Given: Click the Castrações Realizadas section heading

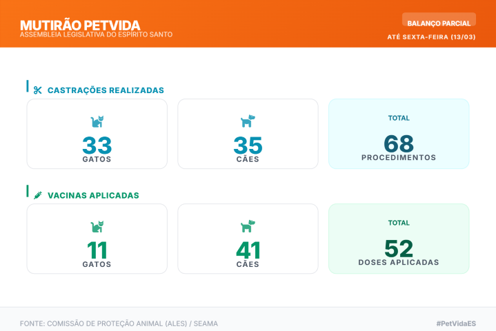Looking at the screenshot, I should point(106,90).
